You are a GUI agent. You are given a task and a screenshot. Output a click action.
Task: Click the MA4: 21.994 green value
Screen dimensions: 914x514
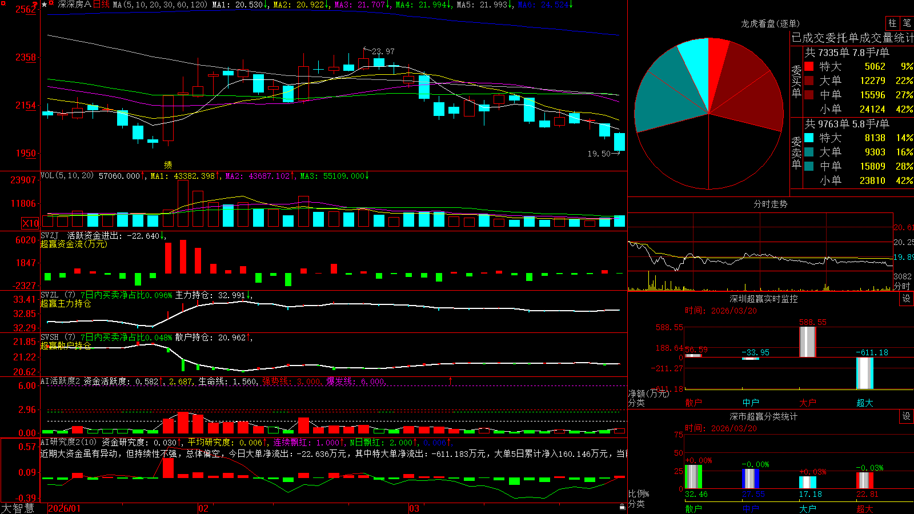tap(421, 5)
